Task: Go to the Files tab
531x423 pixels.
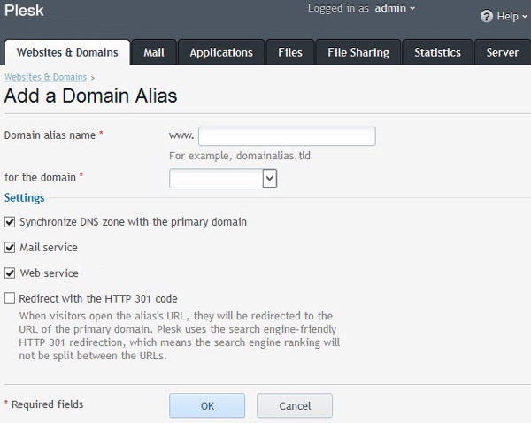Action: point(289,52)
